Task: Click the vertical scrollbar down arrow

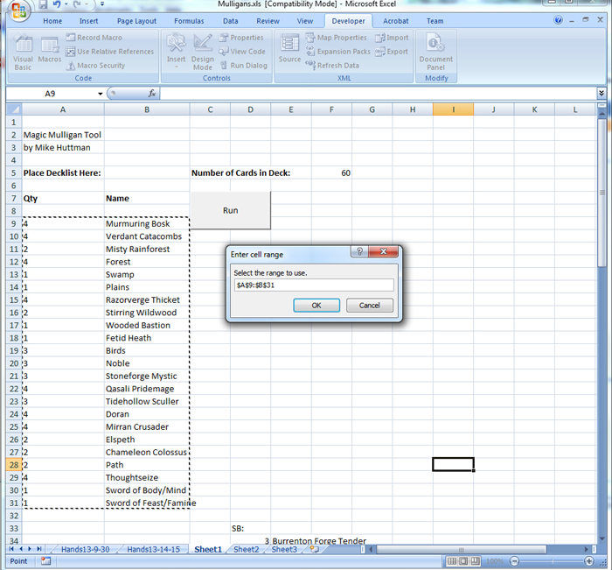Action: (x=602, y=538)
